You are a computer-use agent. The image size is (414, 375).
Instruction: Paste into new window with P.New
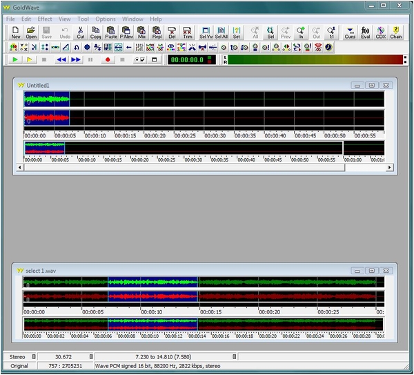point(126,32)
